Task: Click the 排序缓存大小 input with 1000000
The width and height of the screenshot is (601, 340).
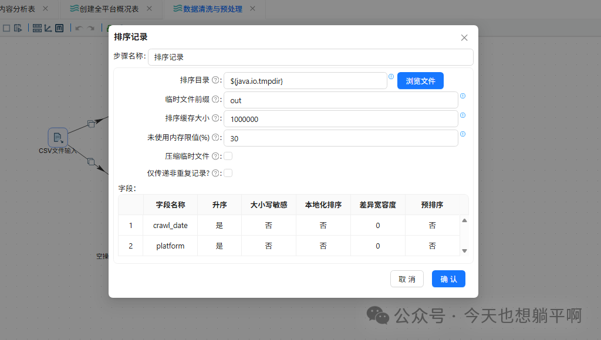Action: click(341, 118)
